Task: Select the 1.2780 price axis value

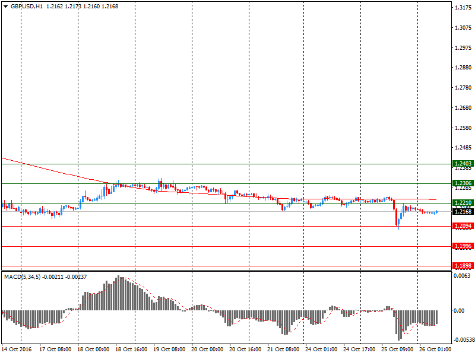Action: (463, 88)
